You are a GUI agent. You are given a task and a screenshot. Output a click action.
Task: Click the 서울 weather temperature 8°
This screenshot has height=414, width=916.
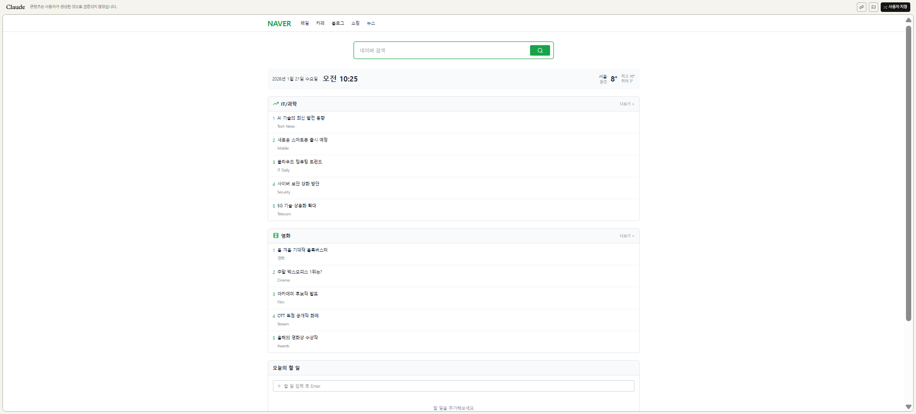click(614, 79)
